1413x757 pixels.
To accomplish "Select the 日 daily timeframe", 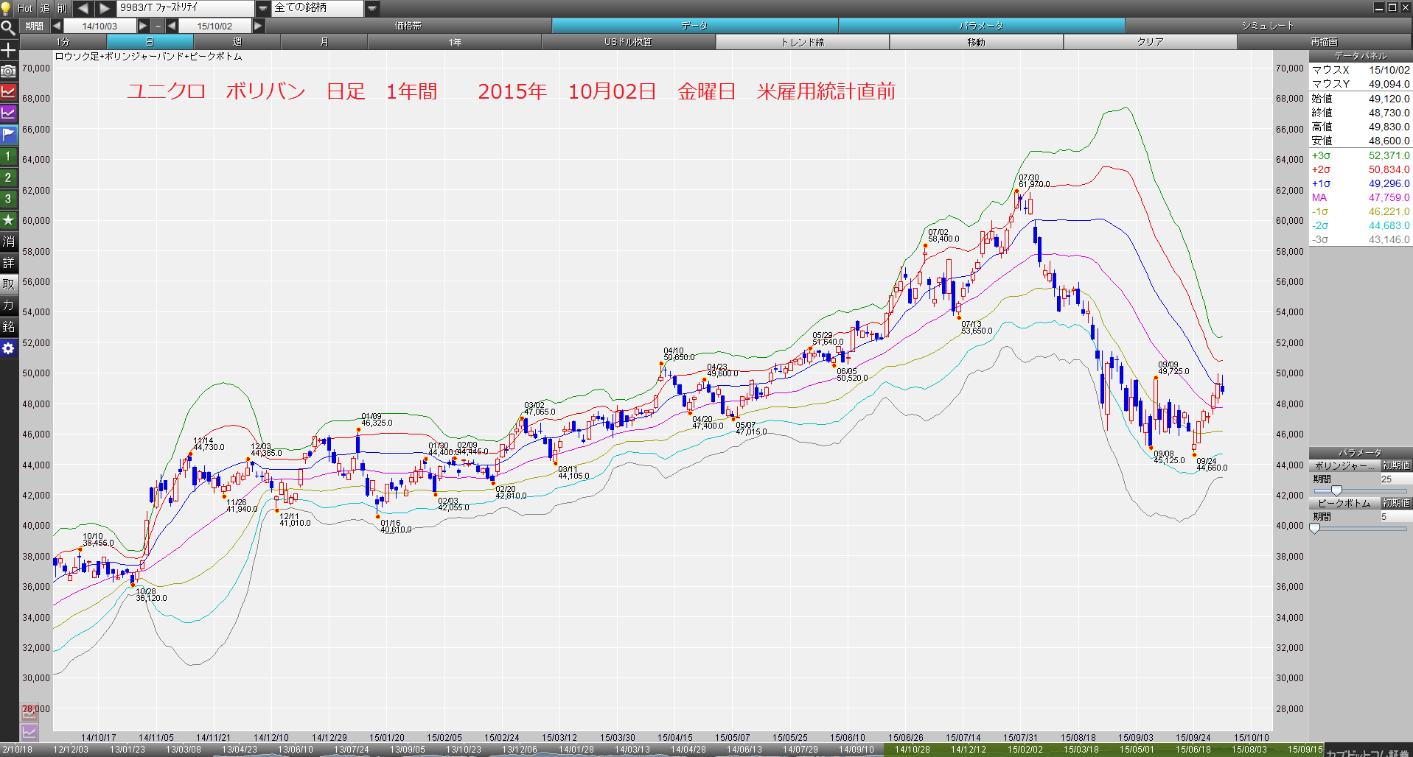I will [x=150, y=42].
